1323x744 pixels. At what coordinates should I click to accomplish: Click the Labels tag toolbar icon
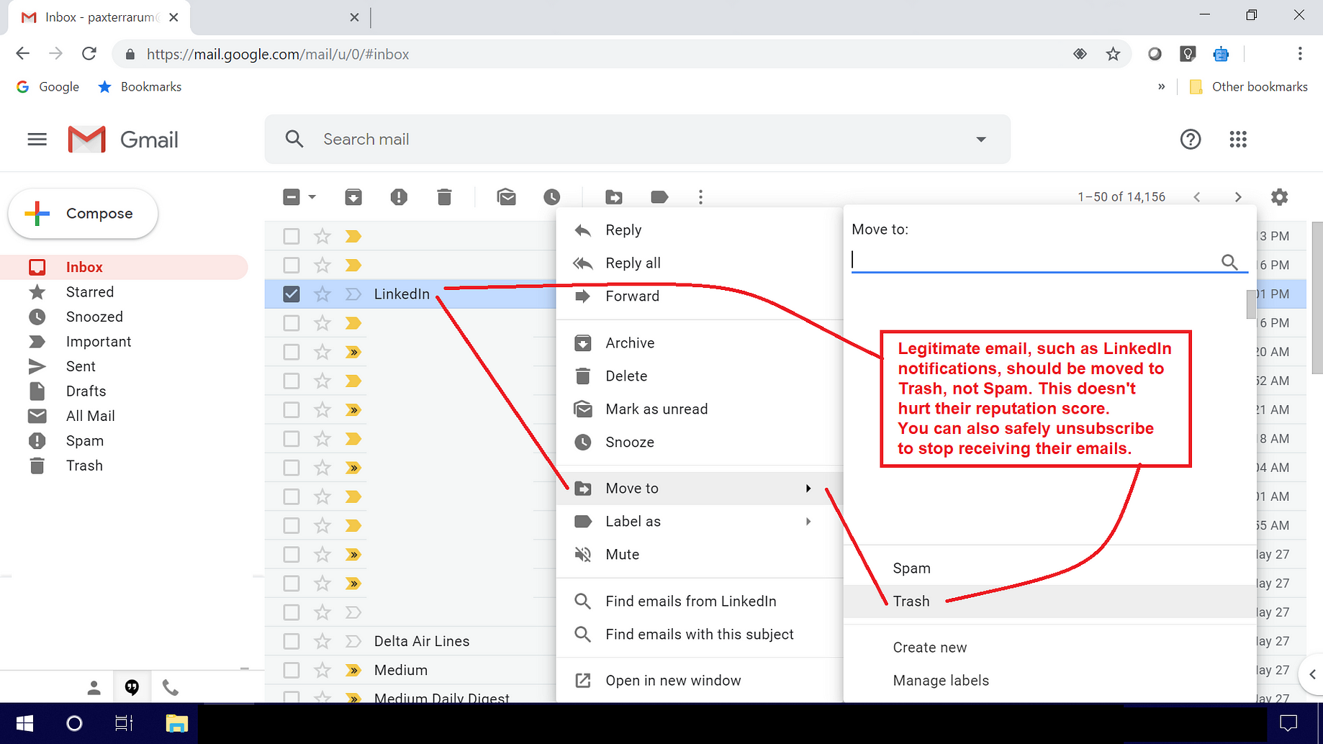[x=659, y=197]
